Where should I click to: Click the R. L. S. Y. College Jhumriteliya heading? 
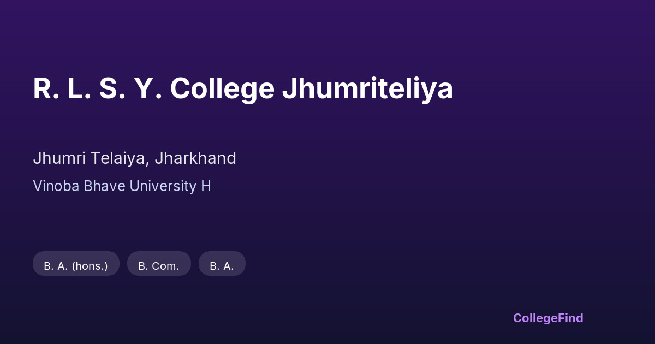click(x=243, y=88)
